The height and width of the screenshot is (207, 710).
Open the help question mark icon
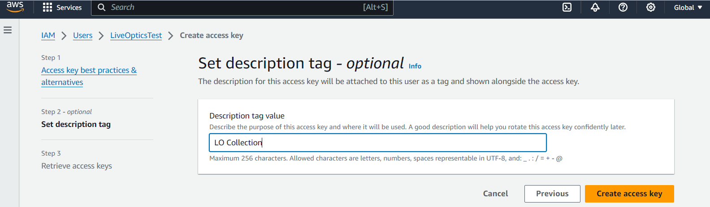coord(623,7)
